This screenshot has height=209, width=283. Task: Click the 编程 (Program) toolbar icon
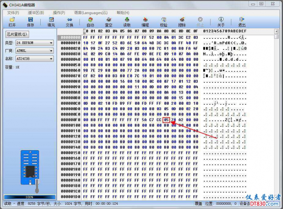pyautogui.click(x=145, y=22)
